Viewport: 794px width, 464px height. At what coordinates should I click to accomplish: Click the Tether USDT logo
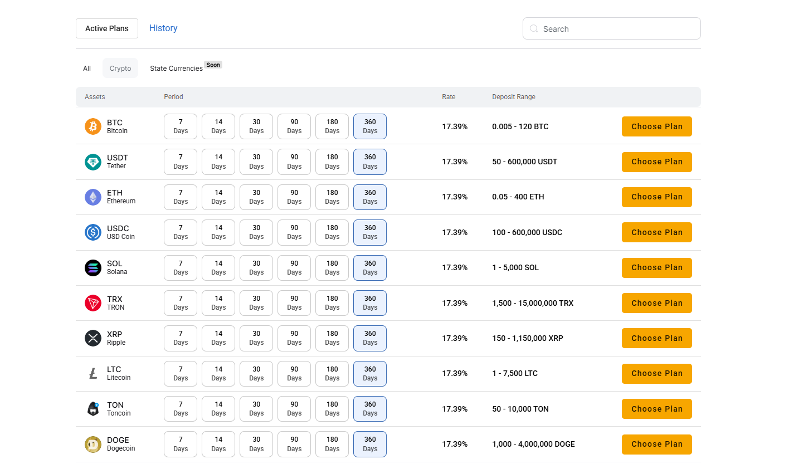93,162
